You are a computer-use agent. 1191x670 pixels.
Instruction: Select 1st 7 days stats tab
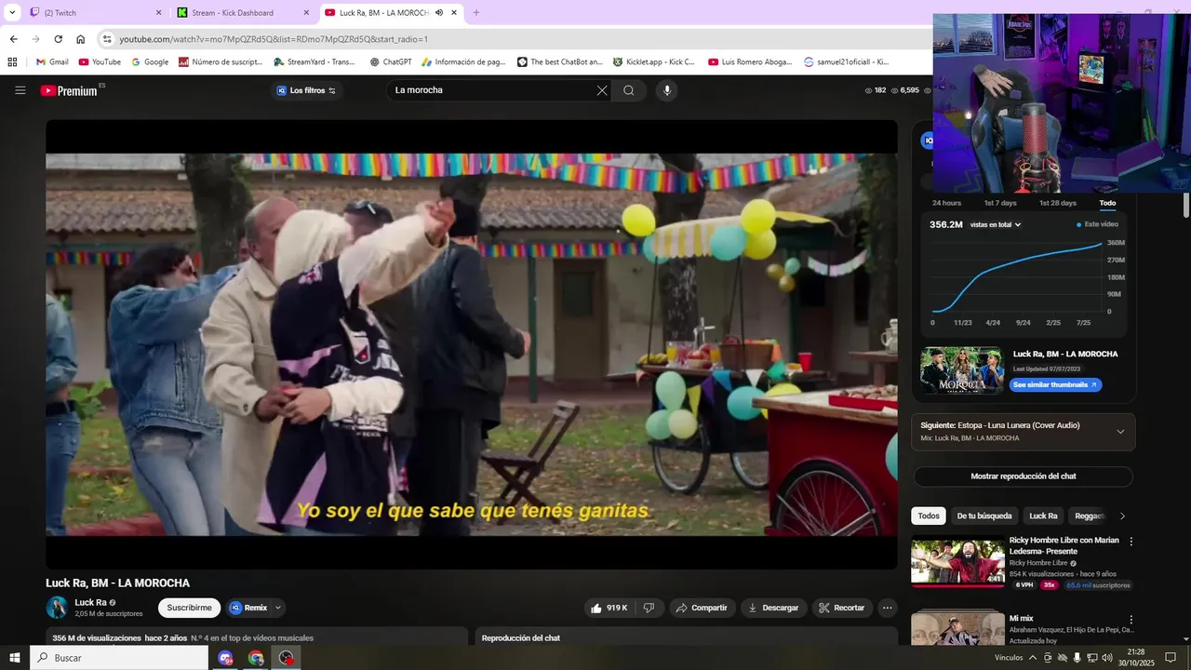[1000, 203]
